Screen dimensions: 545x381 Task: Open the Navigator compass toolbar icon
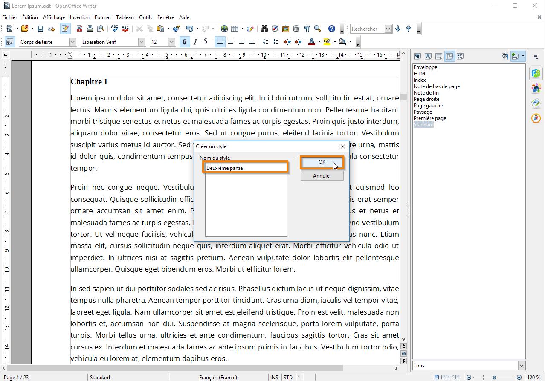[275, 29]
